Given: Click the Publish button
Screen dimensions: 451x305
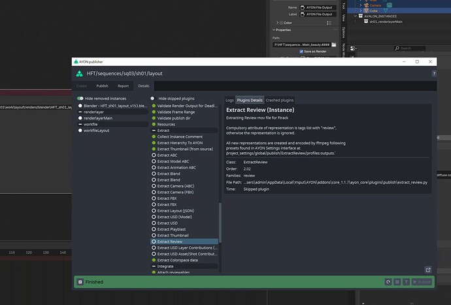Looking at the screenshot, I should point(422,282).
